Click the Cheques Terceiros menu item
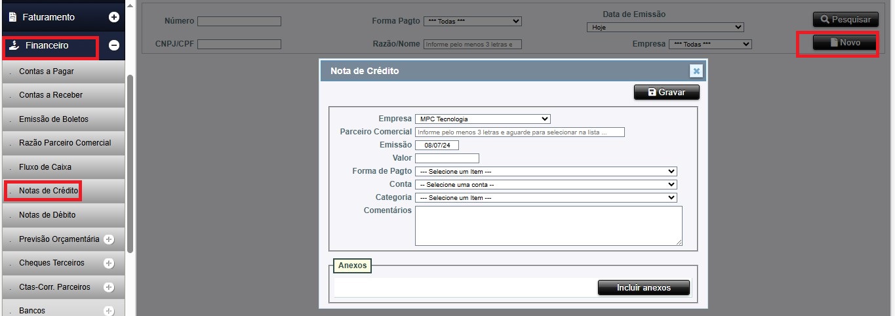 pyautogui.click(x=62, y=263)
